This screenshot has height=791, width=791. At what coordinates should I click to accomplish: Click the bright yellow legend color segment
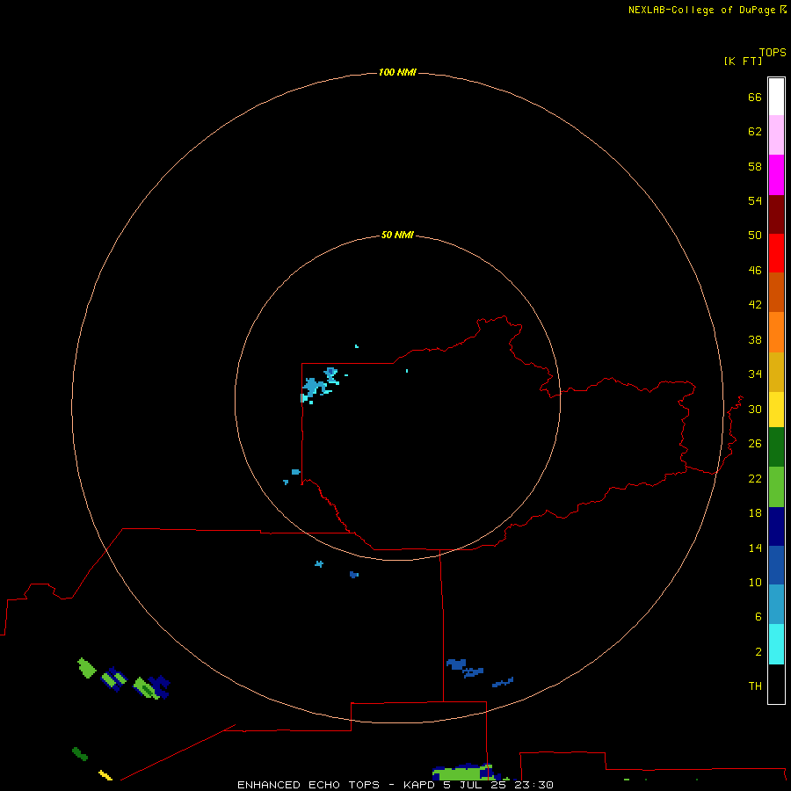coord(776,409)
